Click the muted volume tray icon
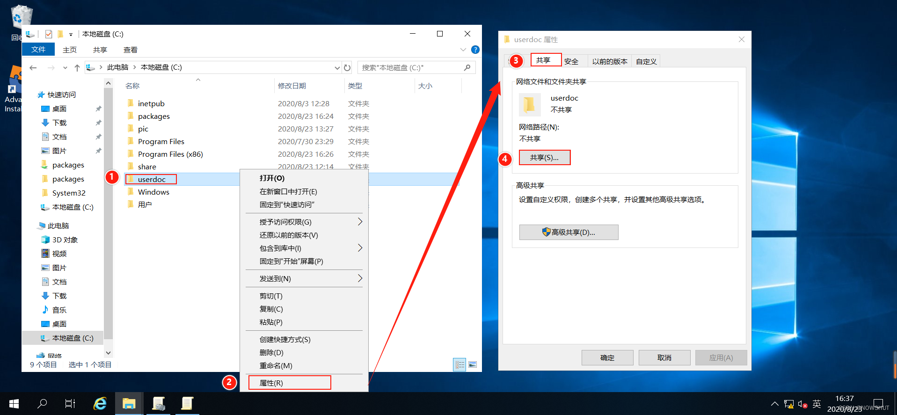 802,404
